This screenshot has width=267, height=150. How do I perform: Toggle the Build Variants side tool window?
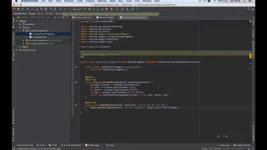coord(13,117)
